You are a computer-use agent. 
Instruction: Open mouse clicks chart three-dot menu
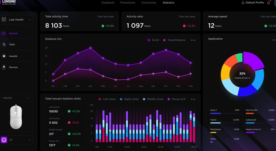[x=193, y=99]
